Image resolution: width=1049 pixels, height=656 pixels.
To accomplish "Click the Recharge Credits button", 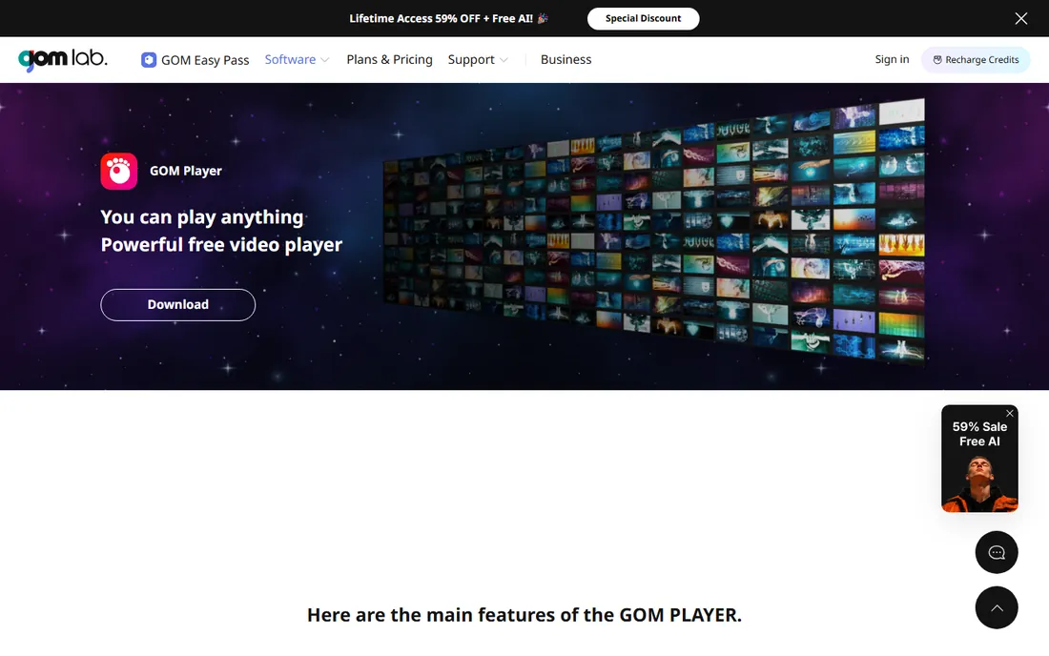I will coord(976,59).
